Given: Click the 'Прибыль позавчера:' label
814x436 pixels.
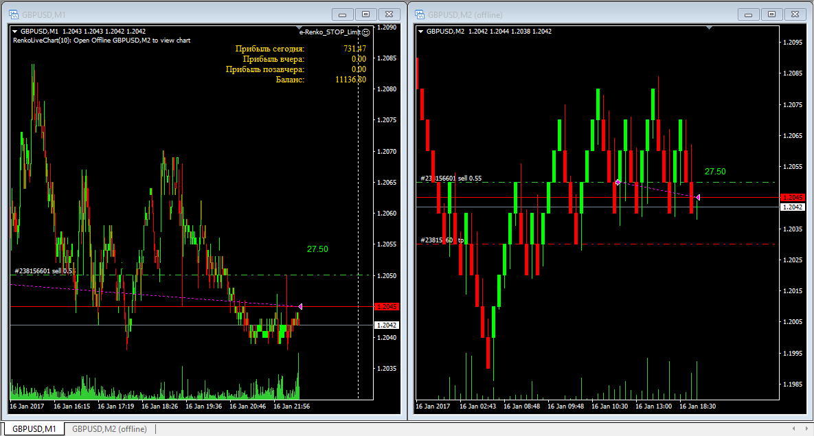Looking at the screenshot, I should point(264,69).
